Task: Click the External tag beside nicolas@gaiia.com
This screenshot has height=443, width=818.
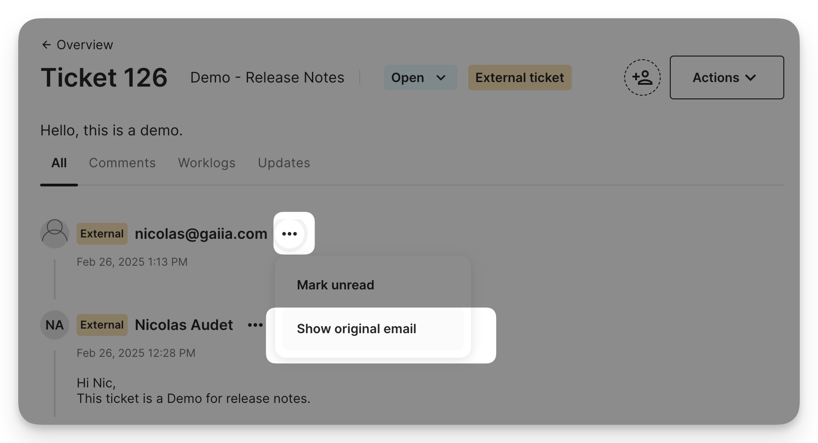Action: 102,234
